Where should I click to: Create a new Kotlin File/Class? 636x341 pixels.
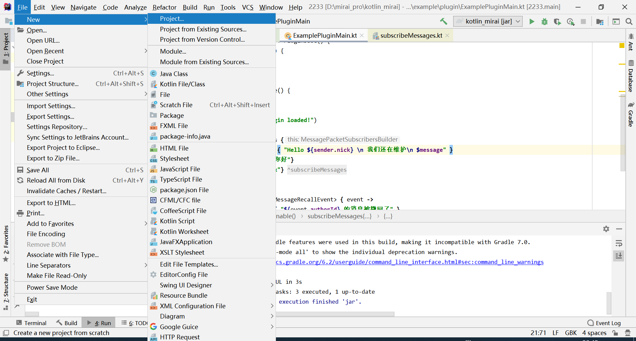(x=211, y=84)
